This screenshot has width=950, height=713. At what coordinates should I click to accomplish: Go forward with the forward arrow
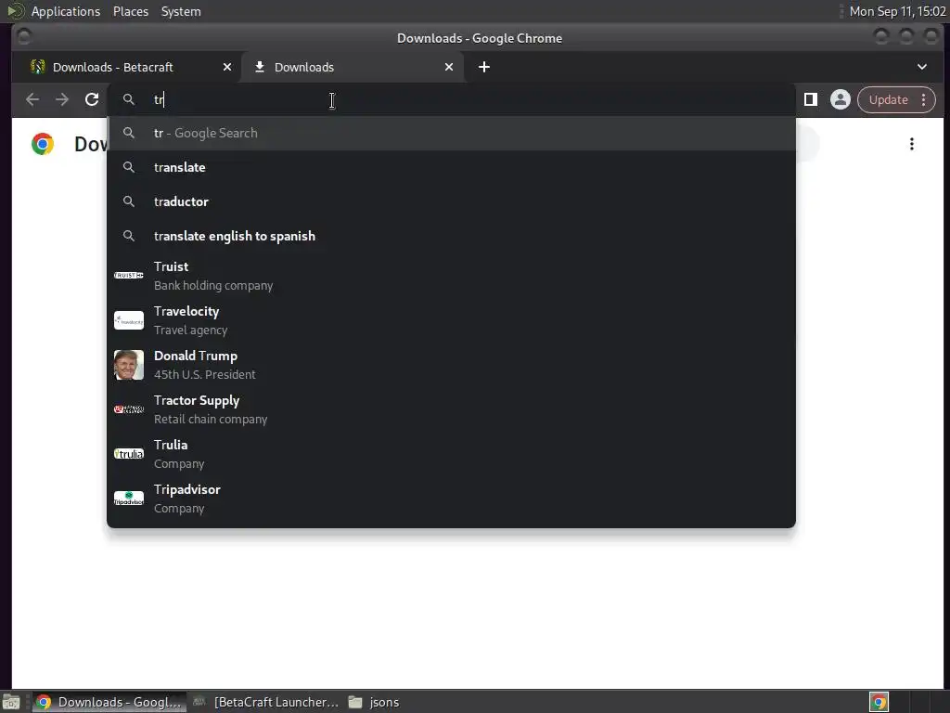pyautogui.click(x=62, y=99)
